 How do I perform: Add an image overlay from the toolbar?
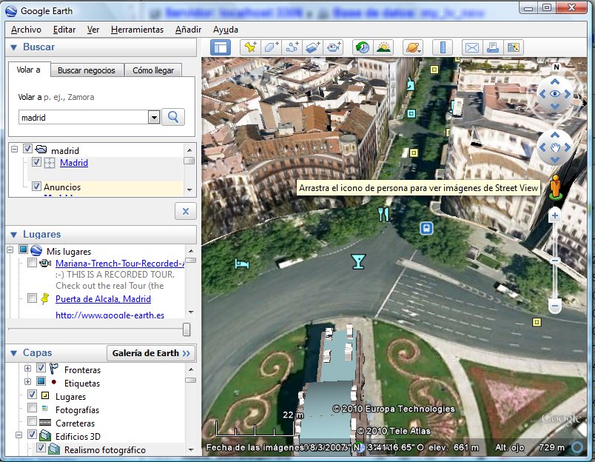(313, 47)
